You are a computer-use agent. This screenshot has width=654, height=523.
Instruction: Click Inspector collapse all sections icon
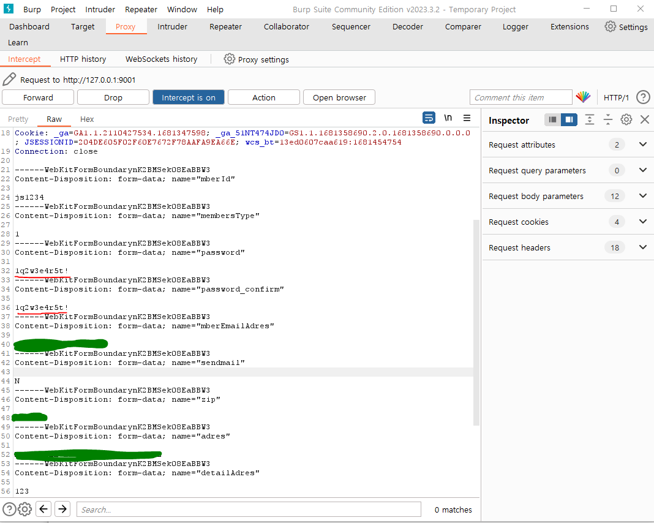pos(607,119)
